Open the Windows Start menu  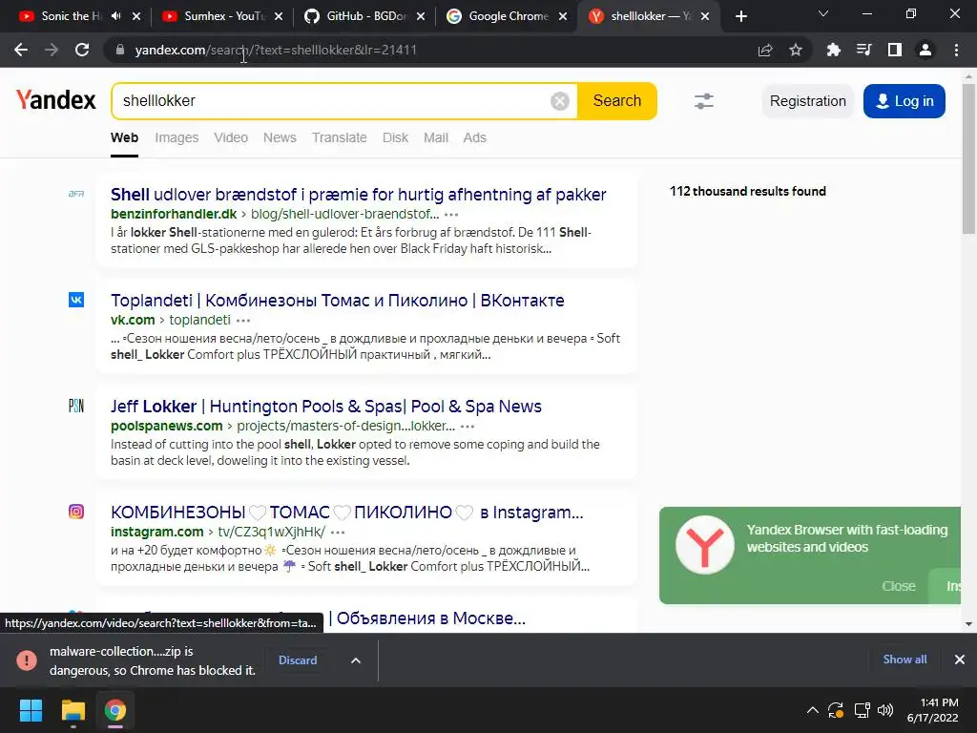click(31, 710)
